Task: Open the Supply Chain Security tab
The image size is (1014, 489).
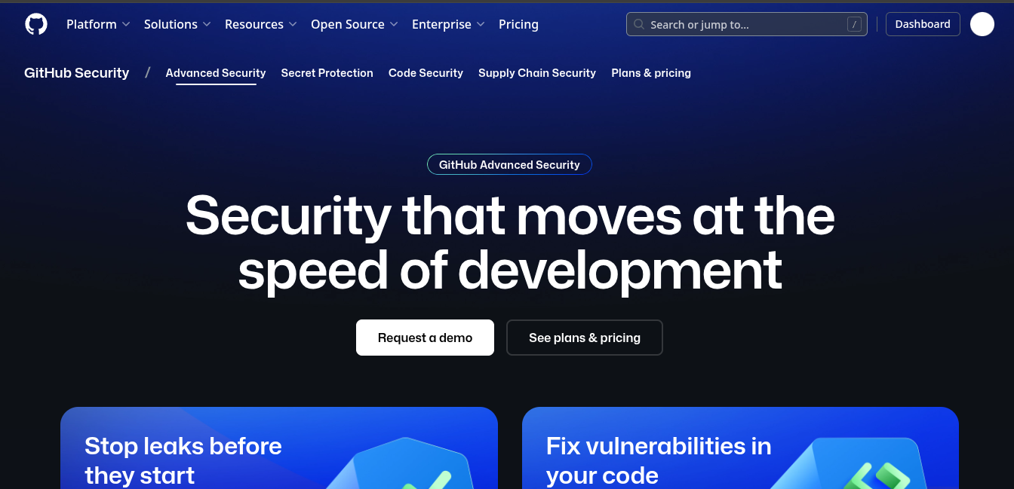Action: click(537, 73)
